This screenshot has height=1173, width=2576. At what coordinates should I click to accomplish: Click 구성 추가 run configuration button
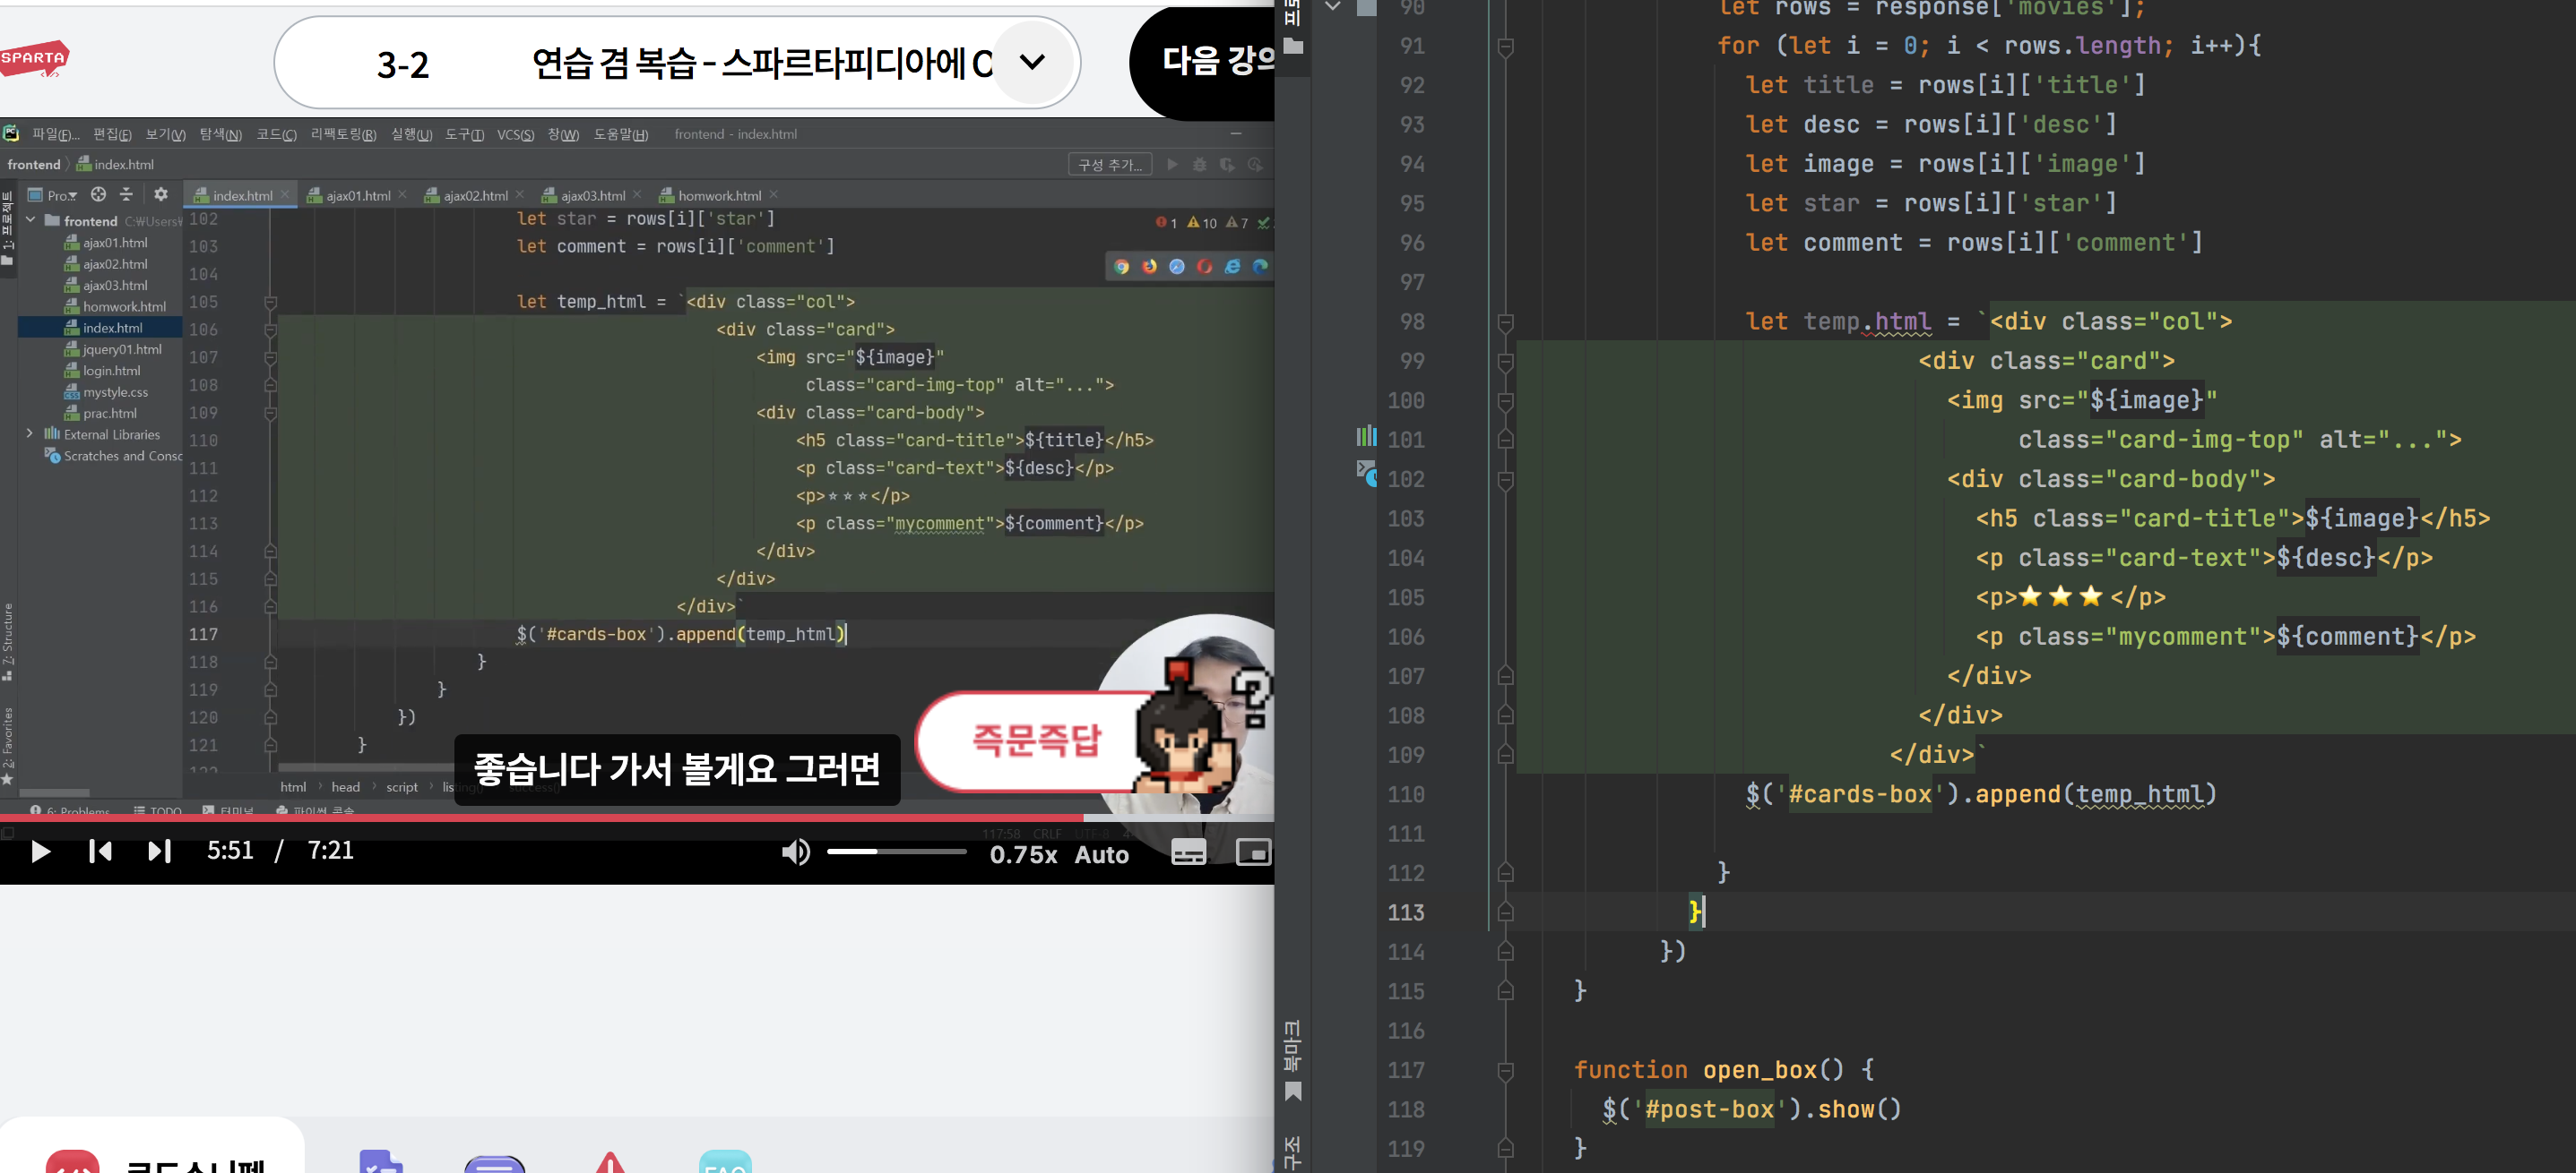tap(1109, 165)
